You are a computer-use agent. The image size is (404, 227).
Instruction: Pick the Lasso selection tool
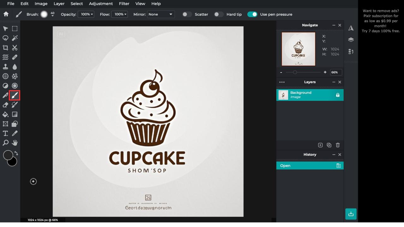(x=5, y=38)
